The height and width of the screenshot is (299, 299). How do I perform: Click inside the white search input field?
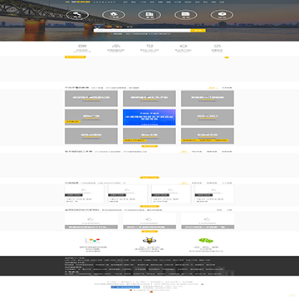click(x=142, y=31)
